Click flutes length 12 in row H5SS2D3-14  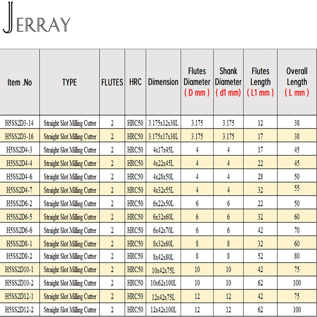tap(260, 123)
